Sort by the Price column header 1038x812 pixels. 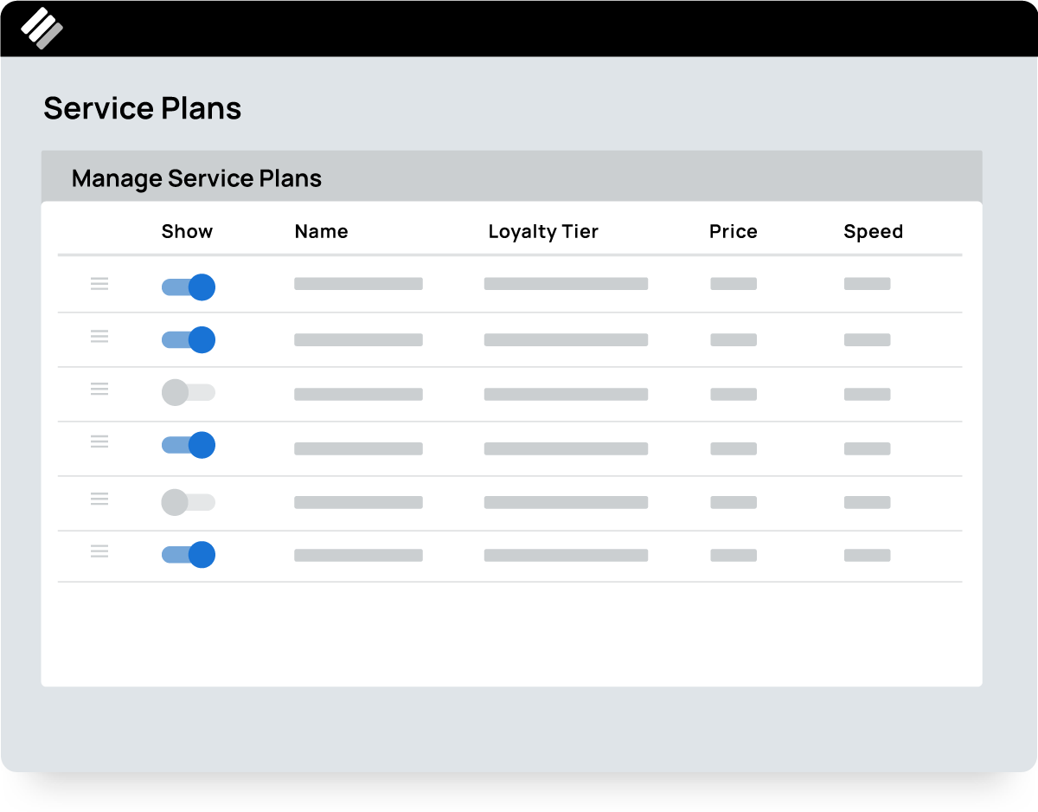pyautogui.click(x=734, y=231)
